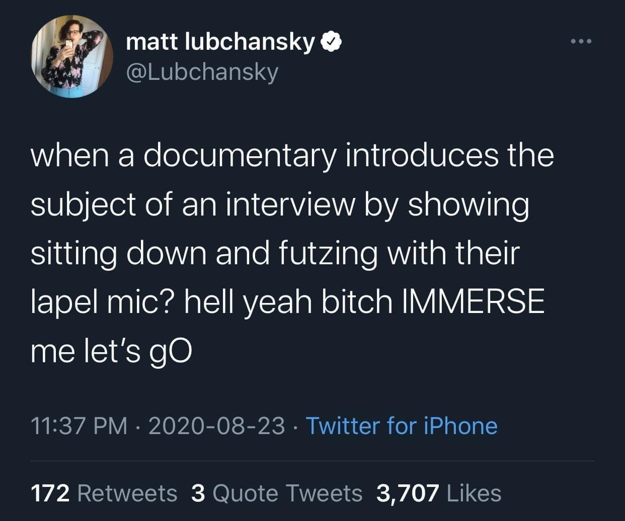Click the 2020-08-23 date
This screenshot has height=521, width=625.
[216, 426]
